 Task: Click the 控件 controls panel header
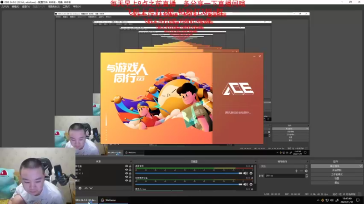[335, 161]
